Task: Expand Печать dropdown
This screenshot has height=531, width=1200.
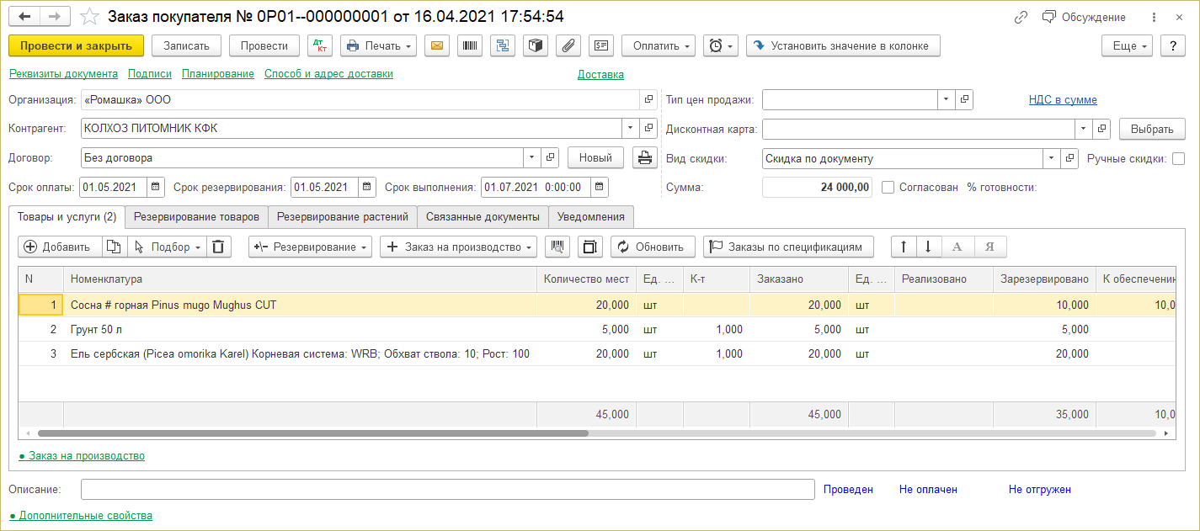Action: (378, 45)
